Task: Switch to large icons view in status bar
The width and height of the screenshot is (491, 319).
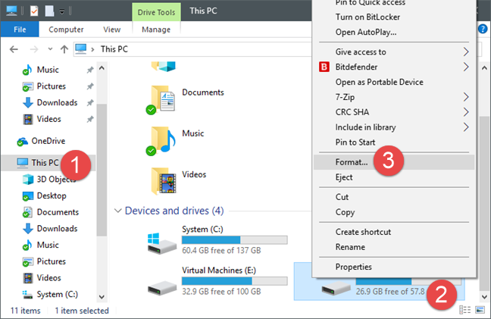Action: point(480,311)
